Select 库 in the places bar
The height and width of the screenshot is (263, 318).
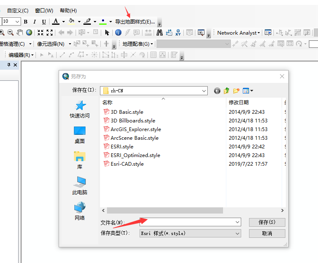coord(80,160)
